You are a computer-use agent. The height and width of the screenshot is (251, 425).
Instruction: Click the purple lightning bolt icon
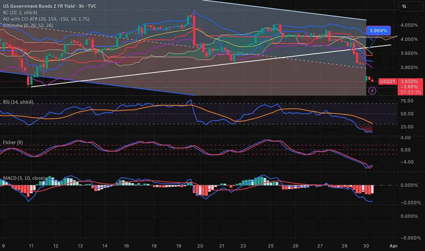tap(372, 91)
